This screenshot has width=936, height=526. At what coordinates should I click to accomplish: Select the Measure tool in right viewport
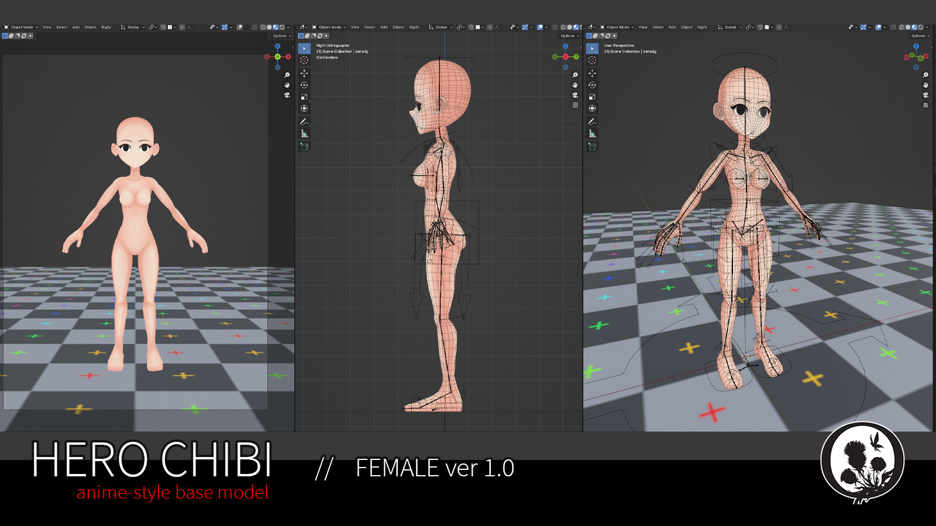[592, 134]
